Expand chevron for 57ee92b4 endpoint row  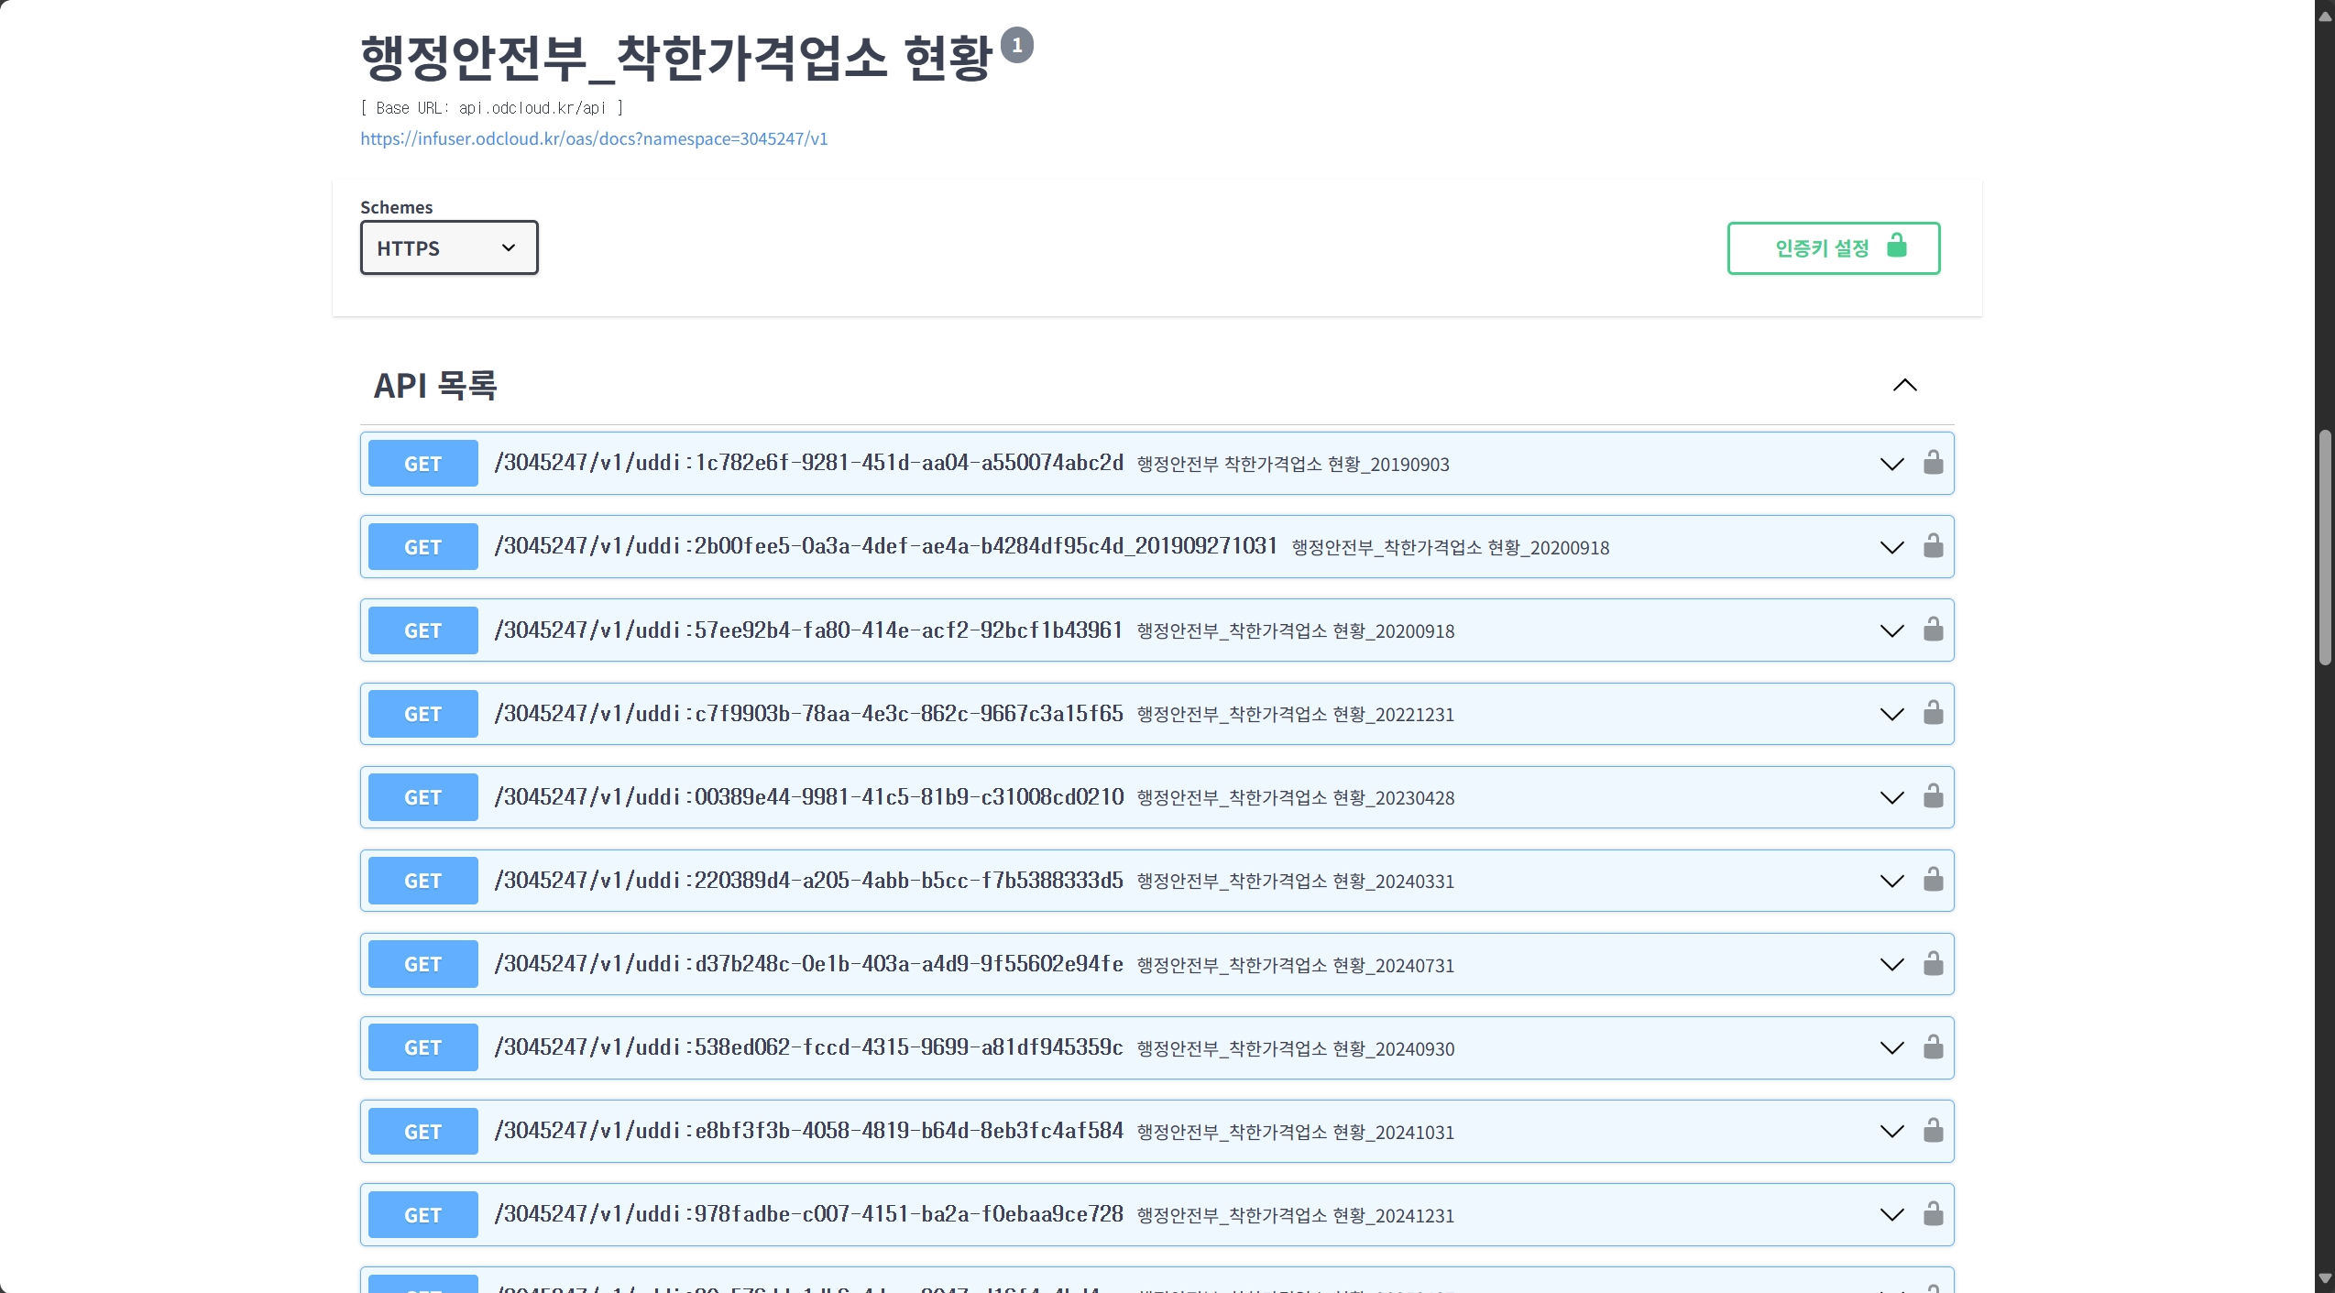point(1891,630)
